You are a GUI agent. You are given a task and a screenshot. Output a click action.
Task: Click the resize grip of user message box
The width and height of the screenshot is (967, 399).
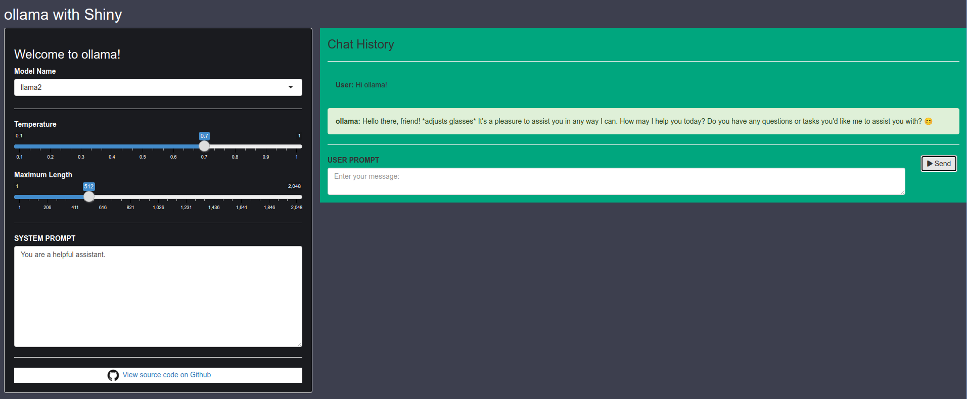pyautogui.click(x=902, y=192)
